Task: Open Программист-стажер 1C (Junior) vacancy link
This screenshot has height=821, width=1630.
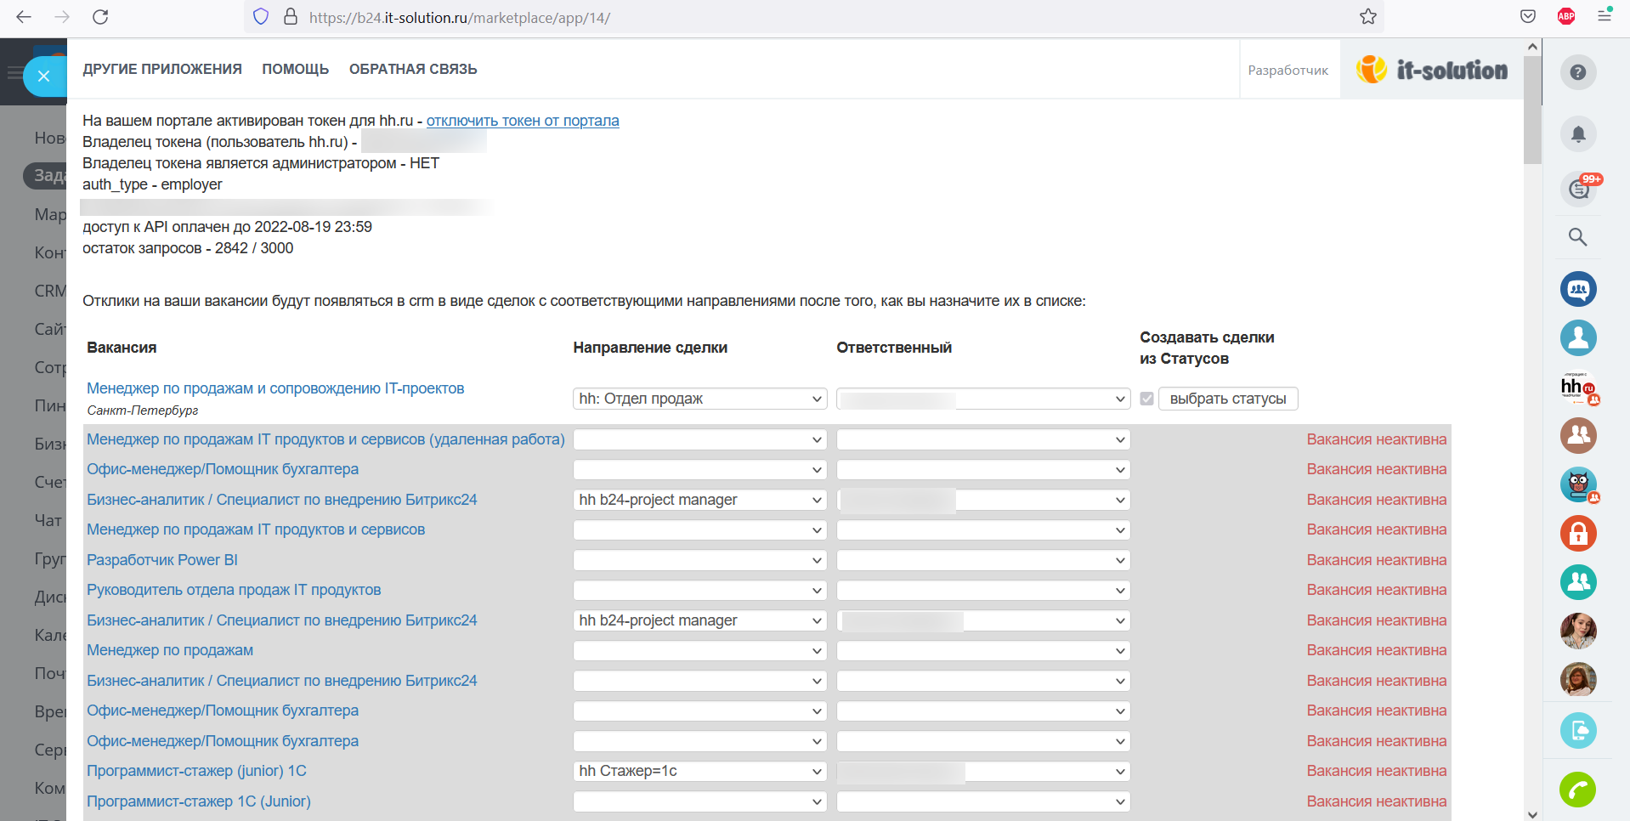Action: tap(199, 801)
